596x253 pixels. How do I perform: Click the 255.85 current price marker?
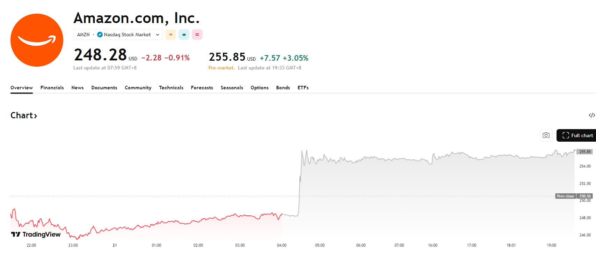(585, 152)
